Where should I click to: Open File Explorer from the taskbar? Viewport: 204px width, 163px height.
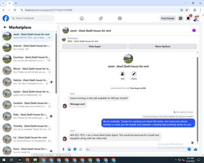coord(35,160)
